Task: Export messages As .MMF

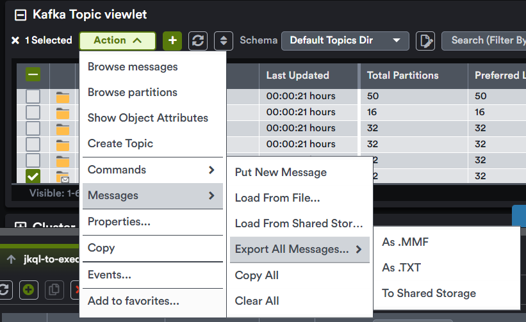Action: (x=447, y=242)
